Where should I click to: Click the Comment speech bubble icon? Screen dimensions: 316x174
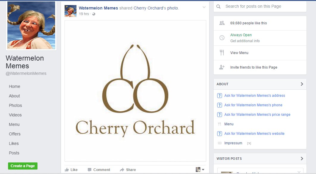pos(90,170)
